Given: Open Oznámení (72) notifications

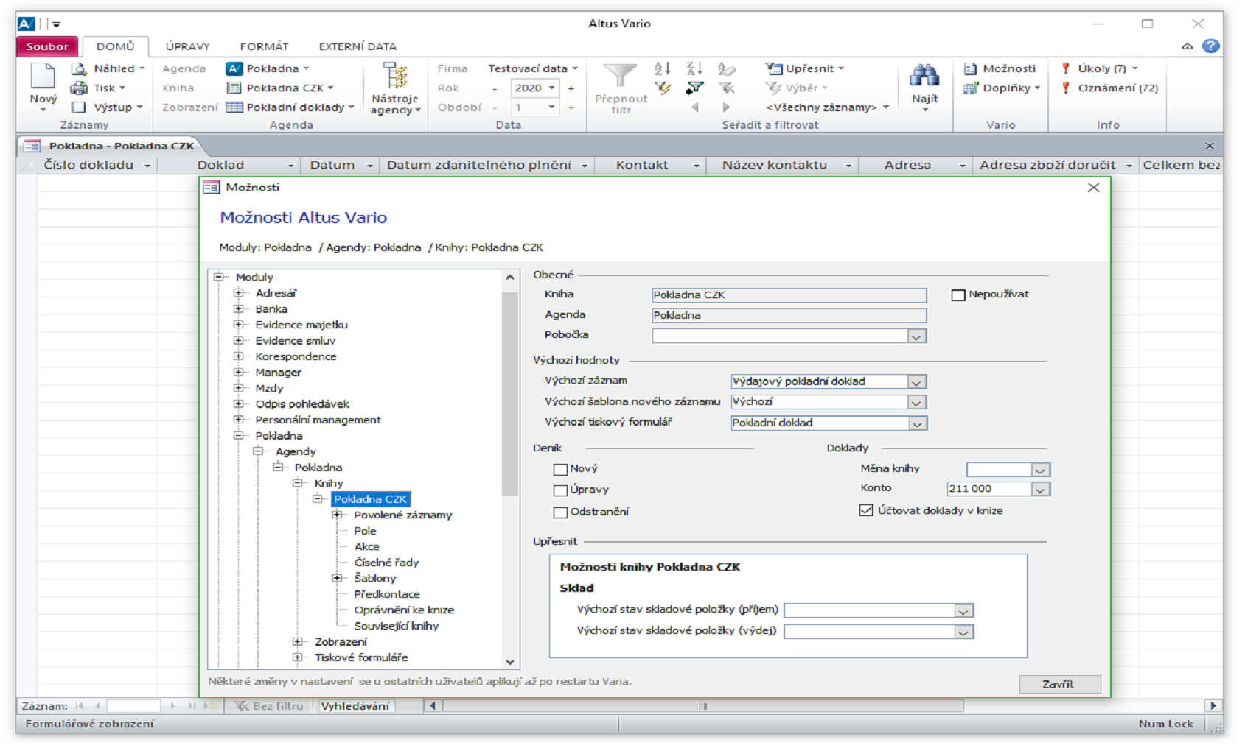Looking at the screenshot, I should tap(1109, 88).
